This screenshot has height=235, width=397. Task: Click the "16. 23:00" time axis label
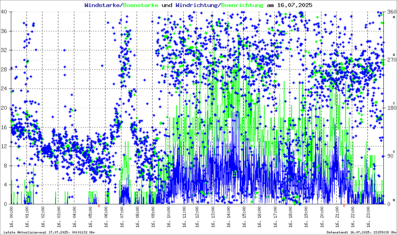tap(368, 217)
